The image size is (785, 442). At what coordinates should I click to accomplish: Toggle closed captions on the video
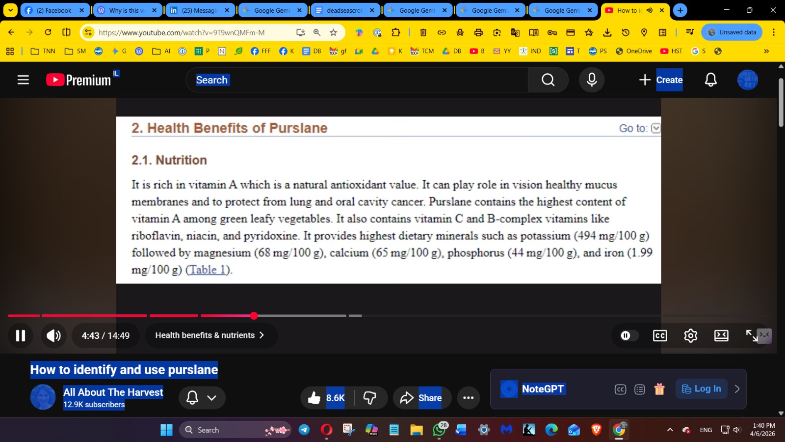point(660,335)
